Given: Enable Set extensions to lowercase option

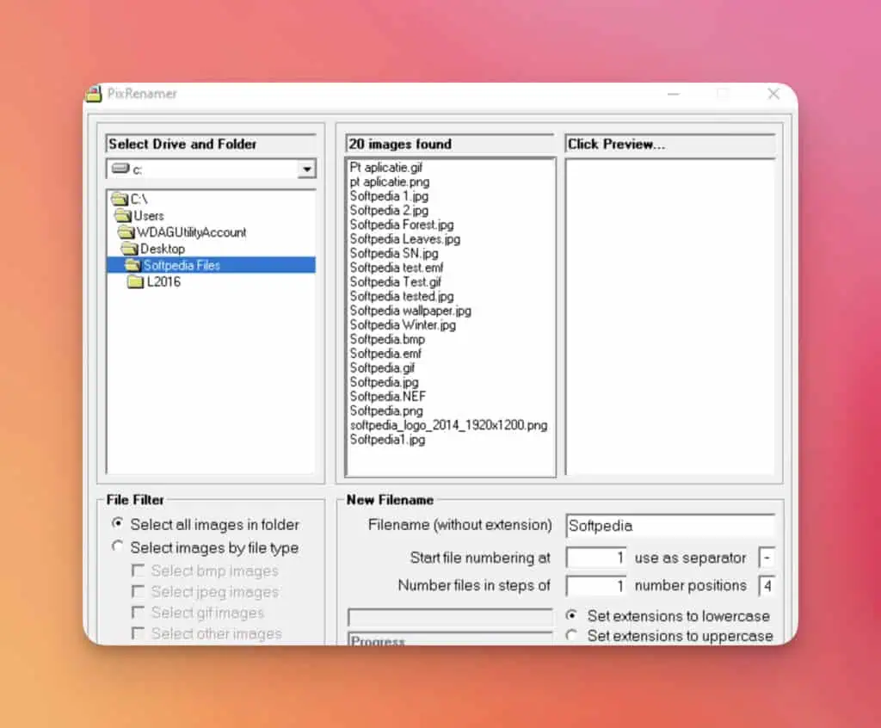Looking at the screenshot, I should click(571, 615).
